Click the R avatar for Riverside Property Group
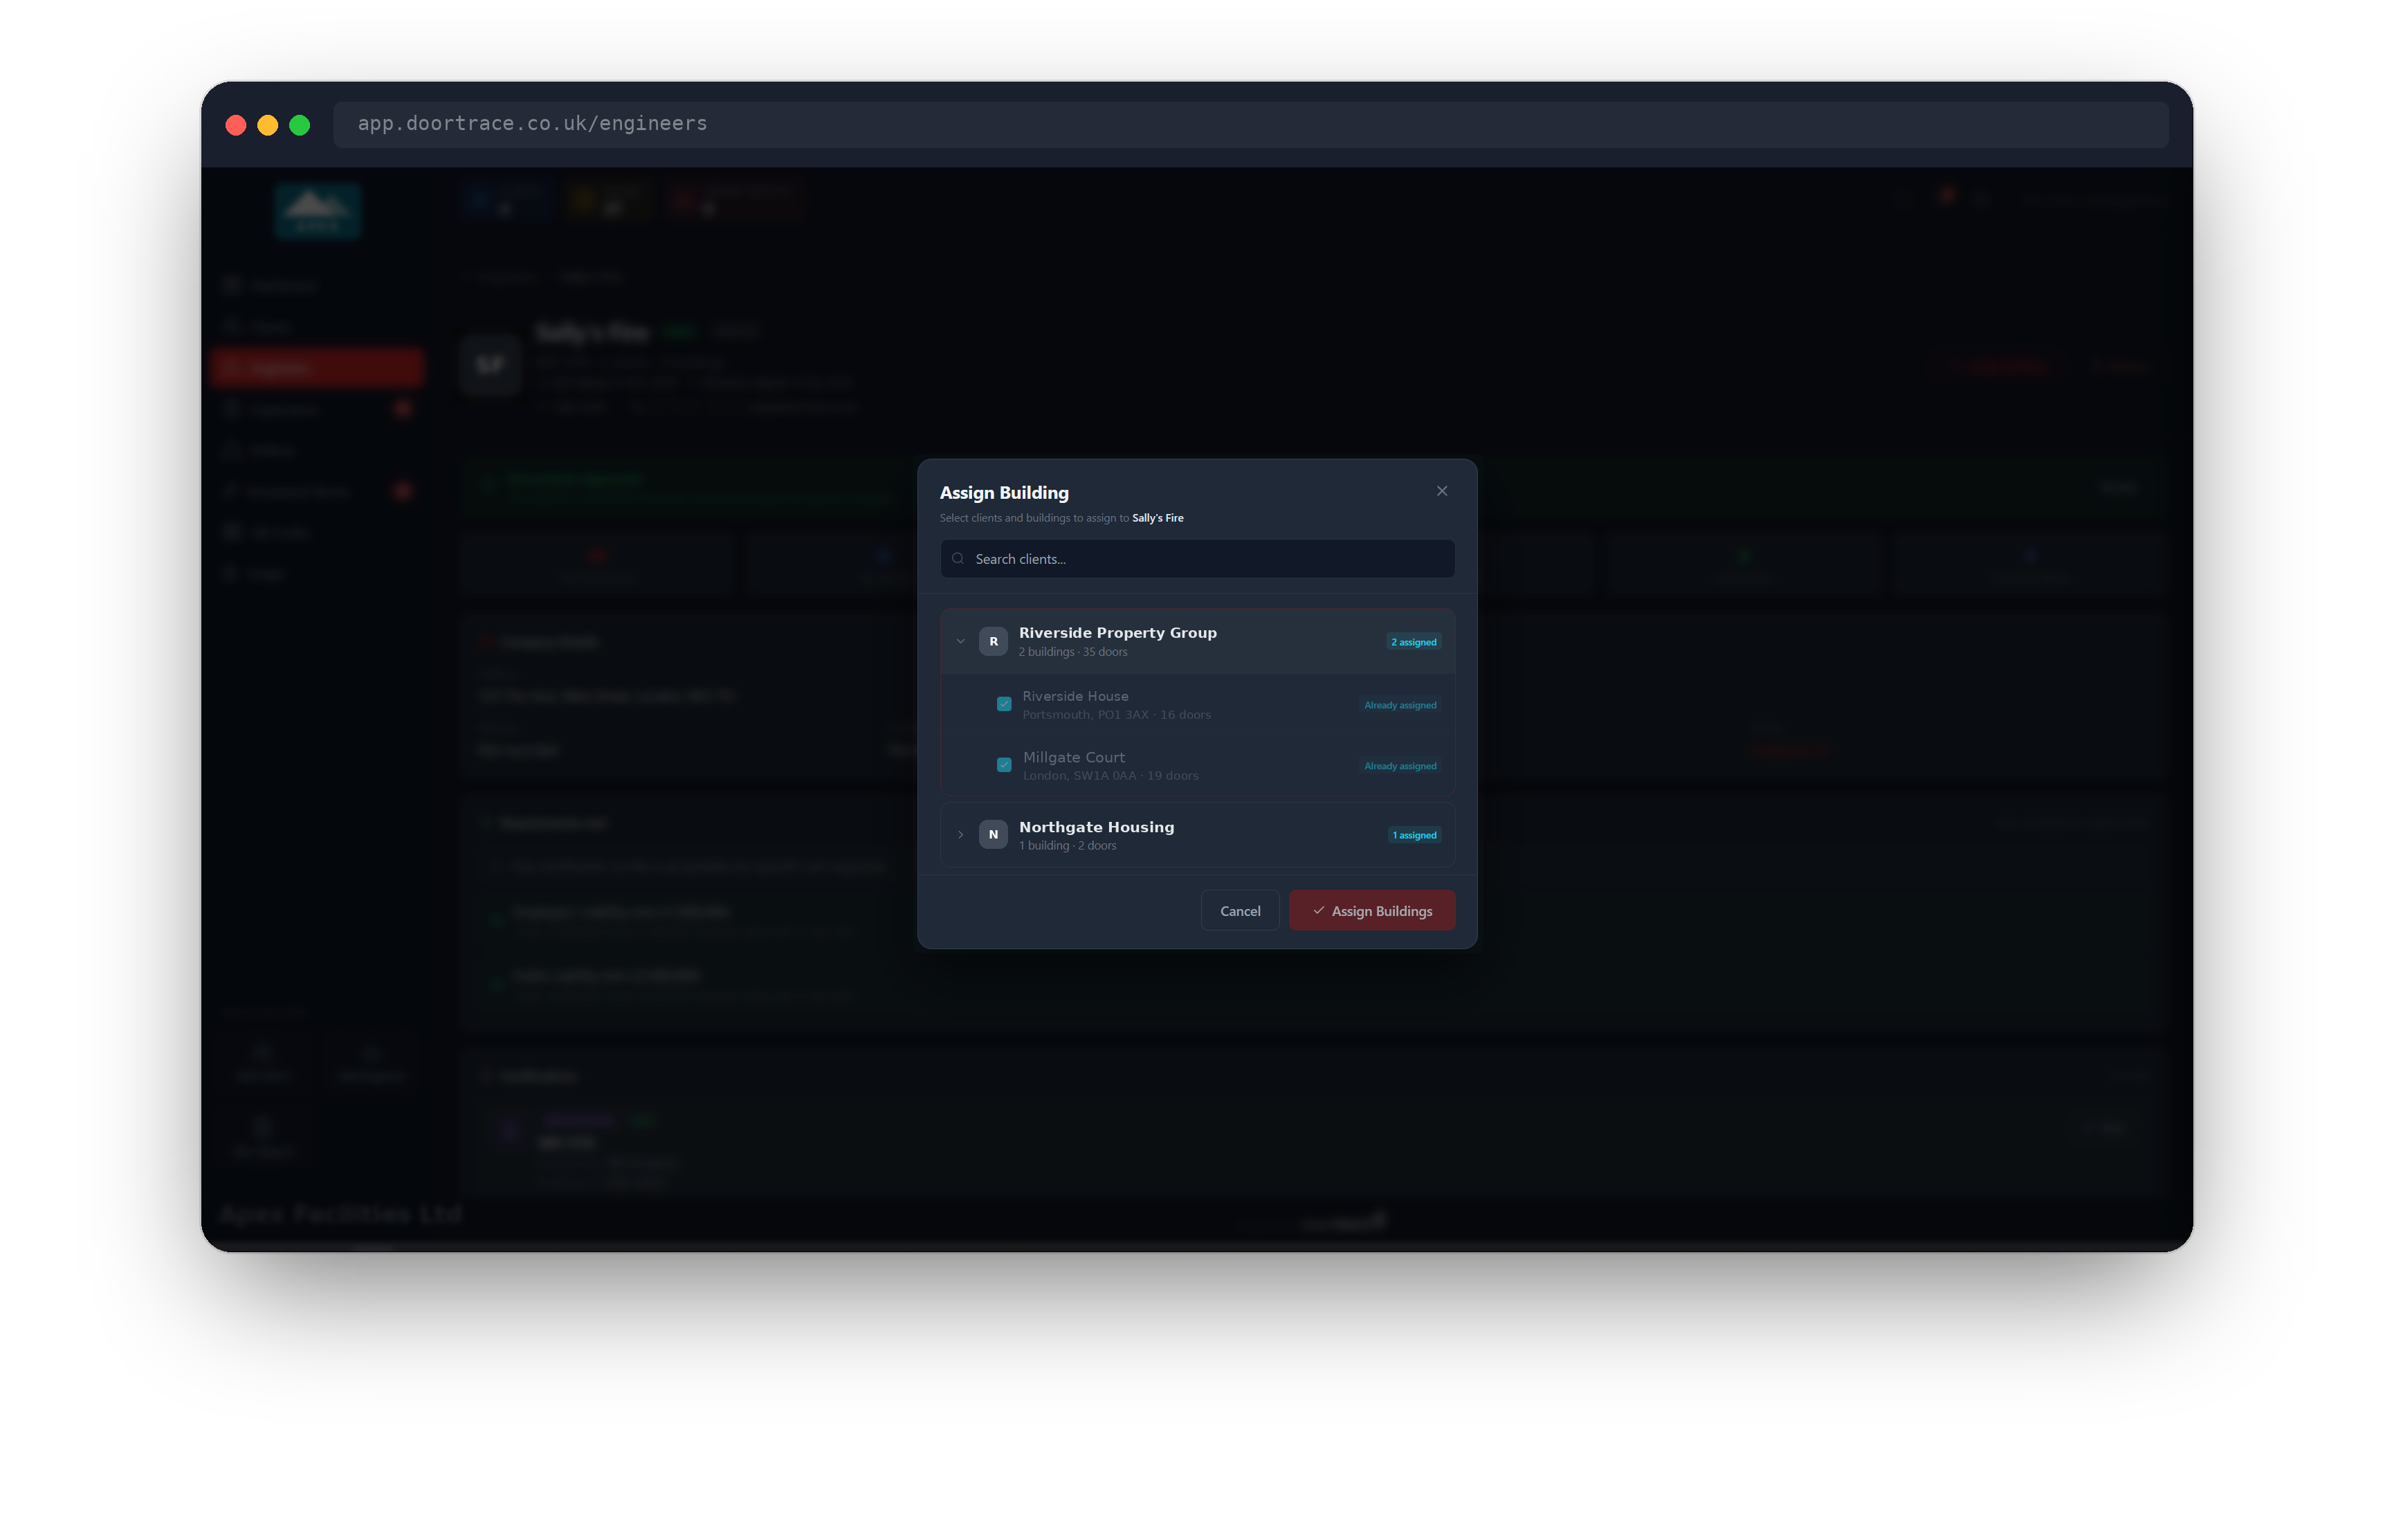Image resolution: width=2394 pixels, height=1540 pixels. click(x=993, y=641)
